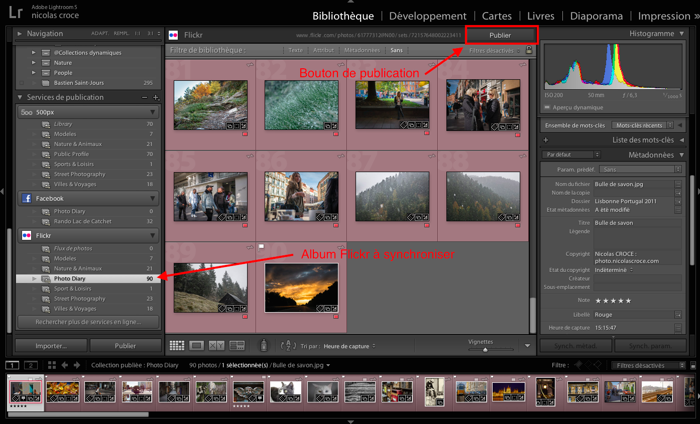Screen dimensions: 700x424
Task: Open survey view icon
Action: pos(237,346)
